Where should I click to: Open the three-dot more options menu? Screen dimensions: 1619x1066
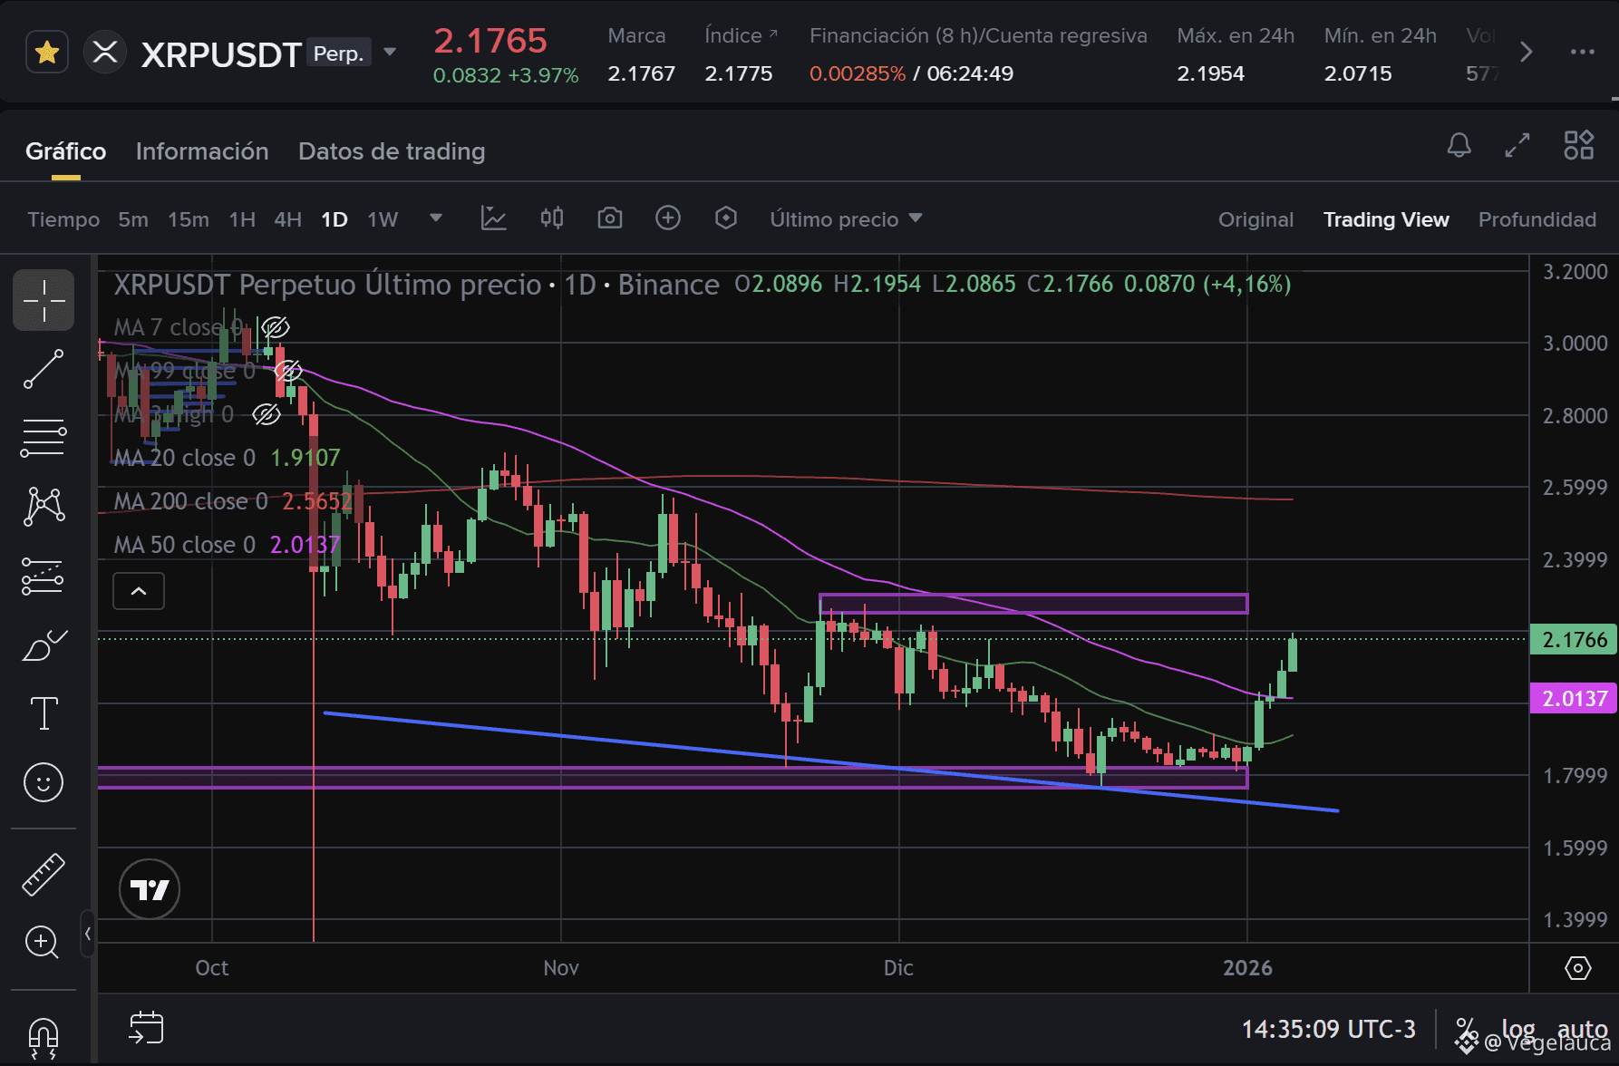[x=1583, y=53]
